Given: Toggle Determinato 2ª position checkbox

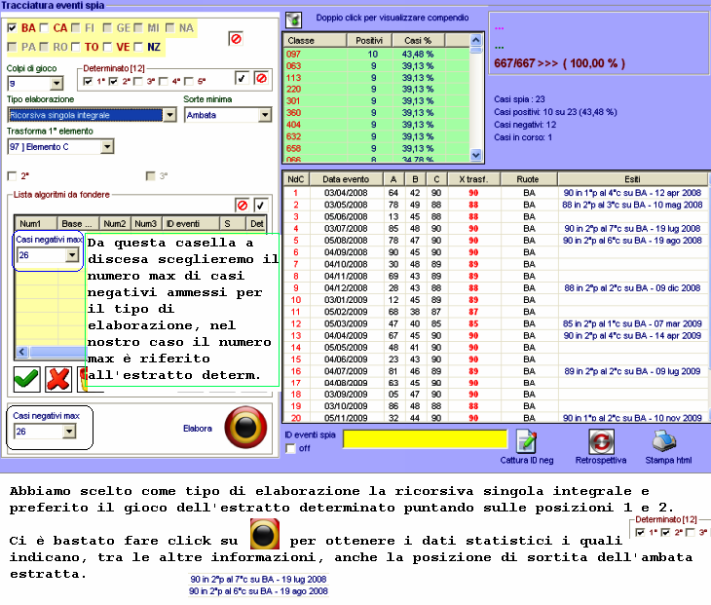Looking at the screenshot, I should [114, 81].
